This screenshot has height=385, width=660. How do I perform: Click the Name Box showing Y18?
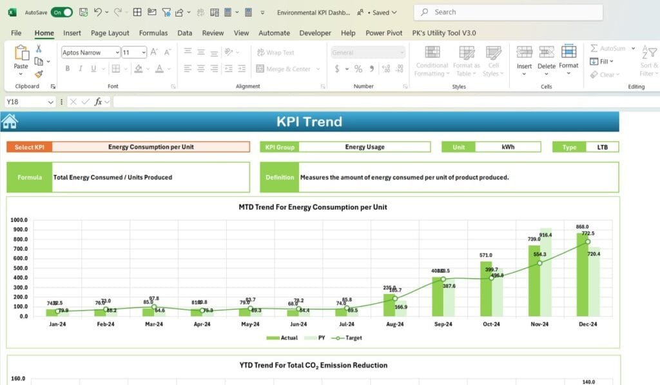pos(26,101)
